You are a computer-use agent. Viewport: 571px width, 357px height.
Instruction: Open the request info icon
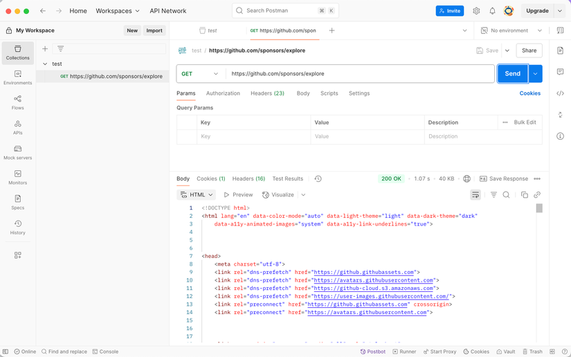560,136
